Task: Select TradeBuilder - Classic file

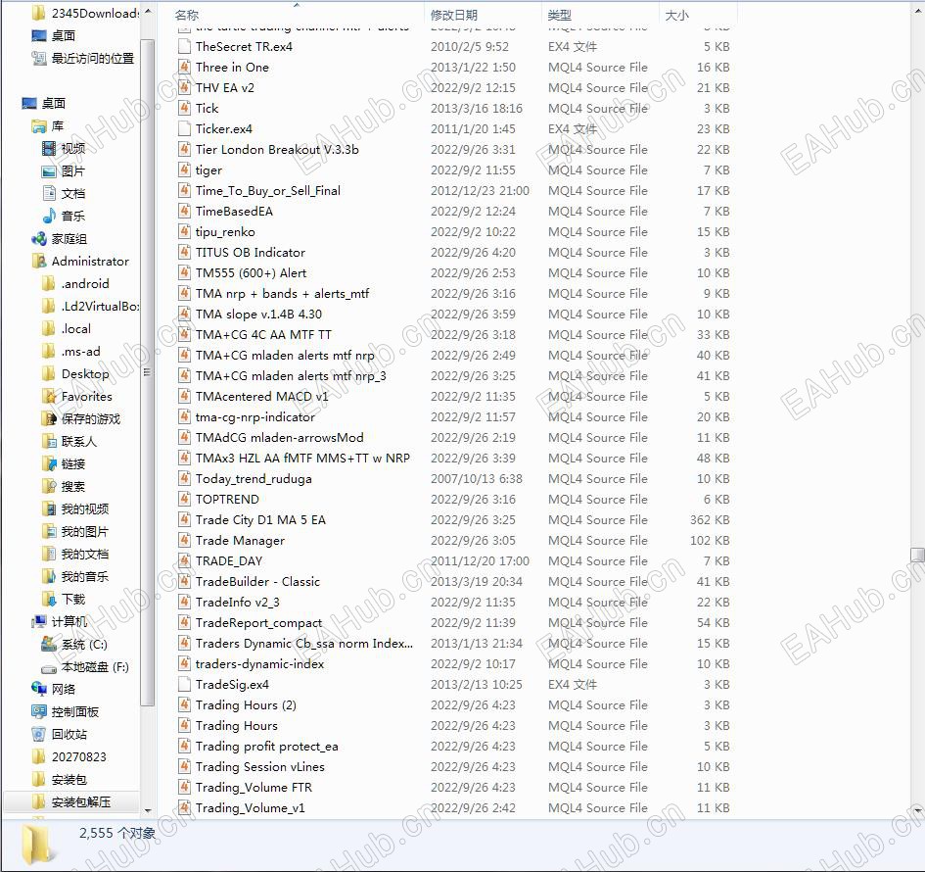Action: pyautogui.click(x=257, y=582)
